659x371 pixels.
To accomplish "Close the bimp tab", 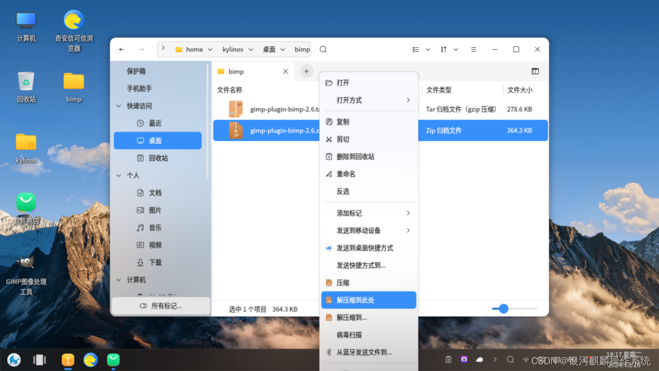I will (x=285, y=72).
